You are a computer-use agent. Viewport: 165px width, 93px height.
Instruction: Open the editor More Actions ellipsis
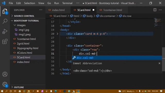tap(160, 10)
